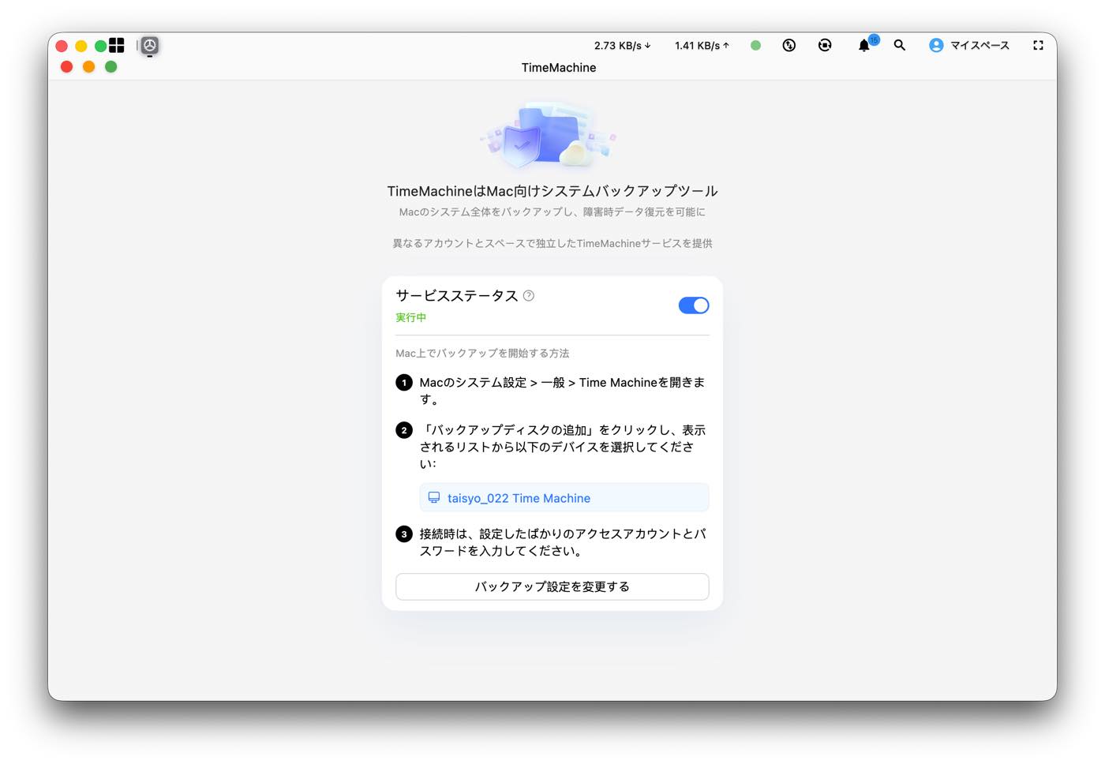
Task: Select the taisyo_022 Time Machine device entry
Action: [564, 498]
